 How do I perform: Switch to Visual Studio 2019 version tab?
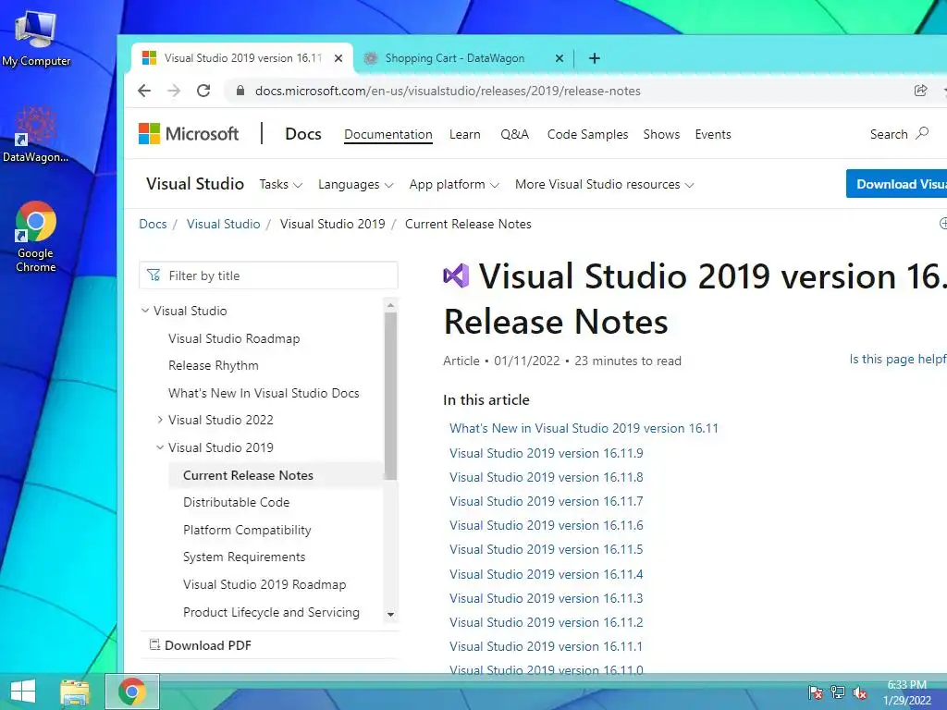(241, 58)
